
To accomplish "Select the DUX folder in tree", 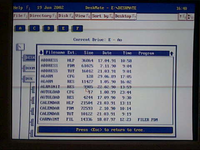I will point(28,79).
